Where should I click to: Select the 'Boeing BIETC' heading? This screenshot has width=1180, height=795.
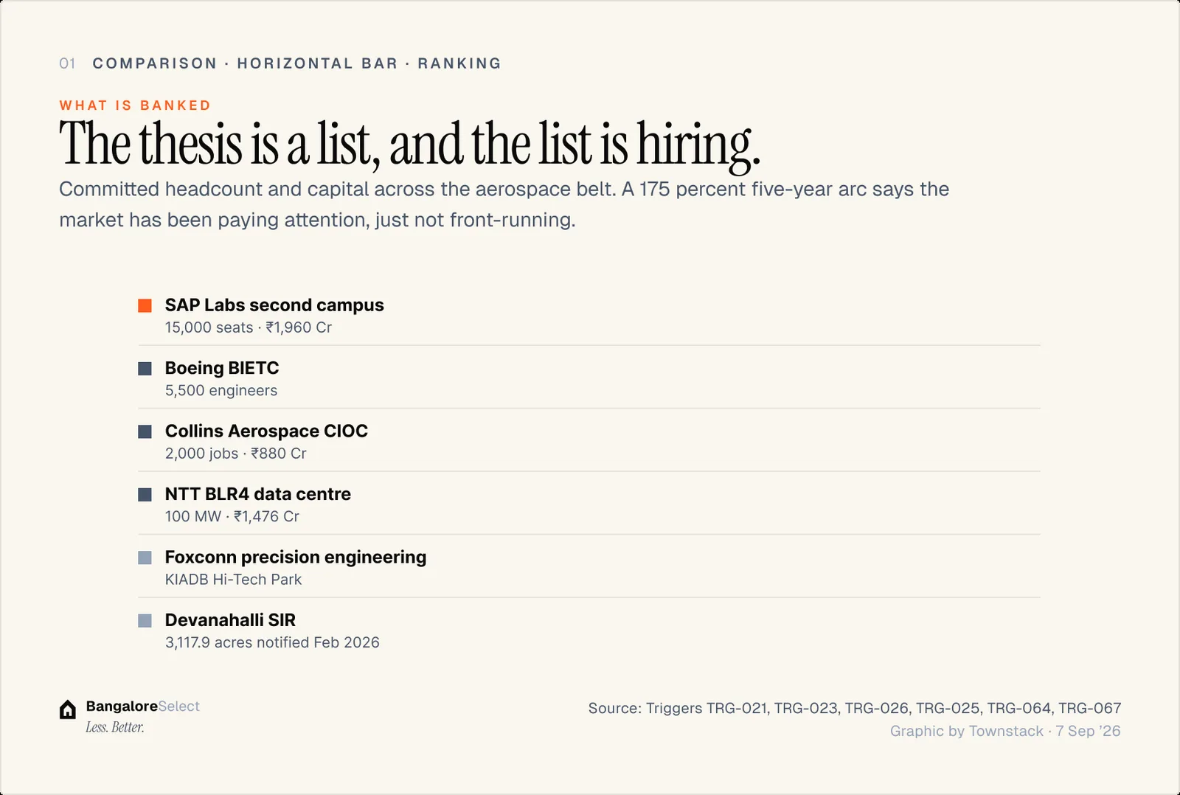pyautogui.click(x=222, y=368)
